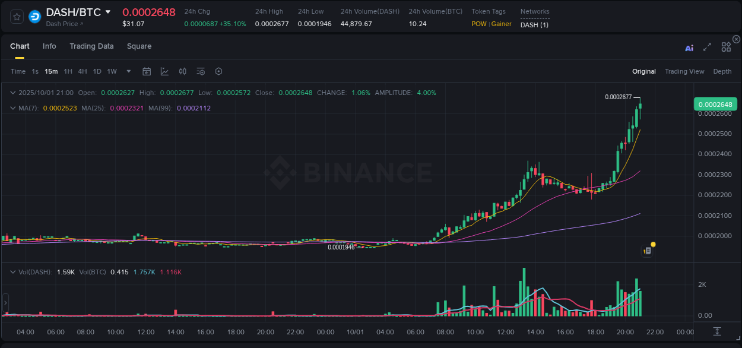Toggle the DASH/BTC favorite star
The width and height of the screenshot is (742, 348).
[x=16, y=16]
